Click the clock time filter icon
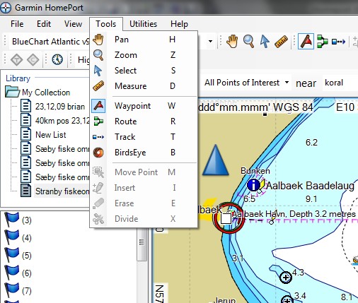The image size is (358, 303). [x=57, y=59]
